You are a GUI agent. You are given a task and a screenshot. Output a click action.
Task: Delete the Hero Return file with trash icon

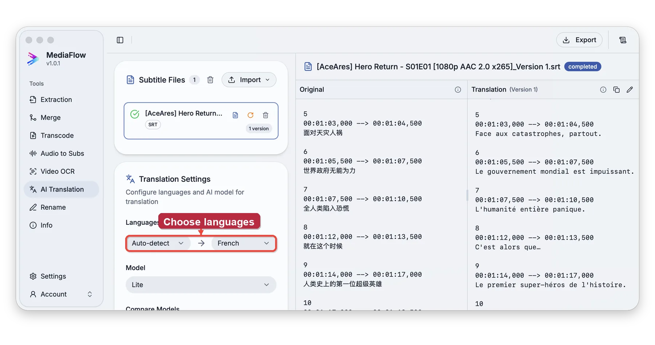click(266, 115)
